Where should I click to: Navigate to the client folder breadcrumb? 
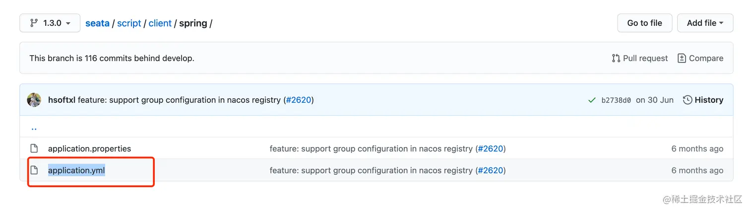pos(160,23)
